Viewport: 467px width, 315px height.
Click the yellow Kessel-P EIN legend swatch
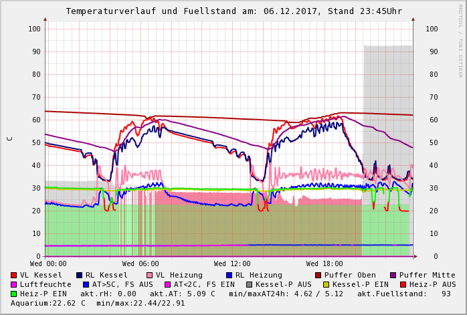[326, 284]
